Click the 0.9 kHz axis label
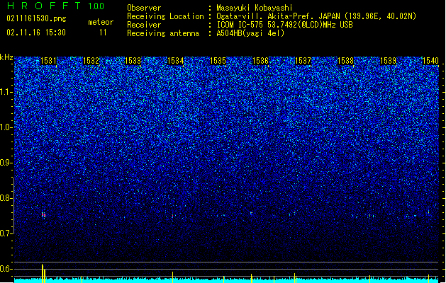 [6, 163]
